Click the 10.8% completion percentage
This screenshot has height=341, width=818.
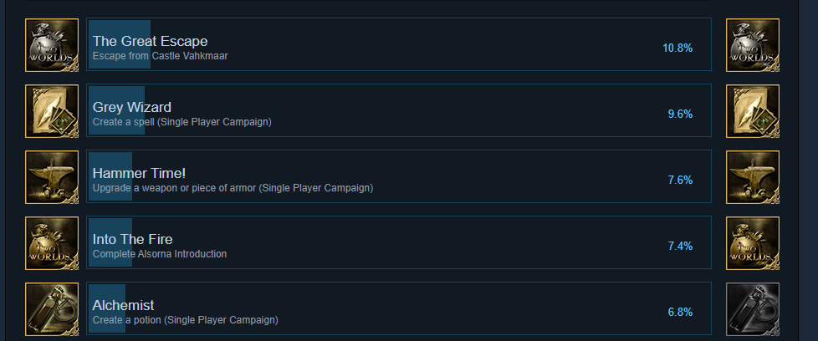click(x=677, y=48)
